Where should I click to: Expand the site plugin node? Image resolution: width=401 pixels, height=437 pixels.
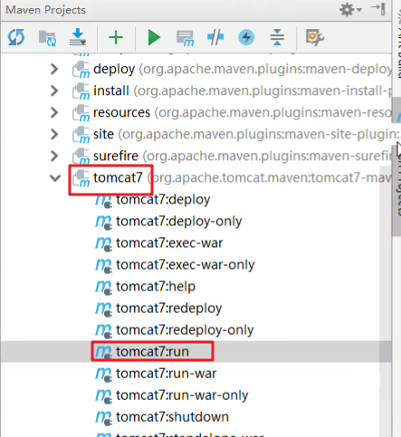point(54,134)
